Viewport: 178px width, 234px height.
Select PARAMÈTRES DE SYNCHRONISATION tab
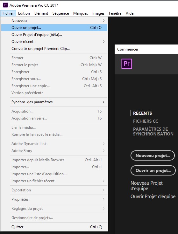click(153, 132)
